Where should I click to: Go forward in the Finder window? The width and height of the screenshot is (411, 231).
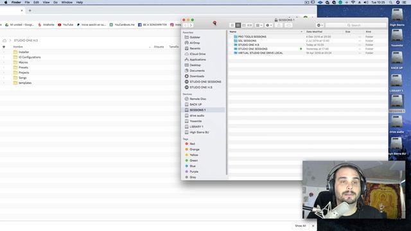191,25
